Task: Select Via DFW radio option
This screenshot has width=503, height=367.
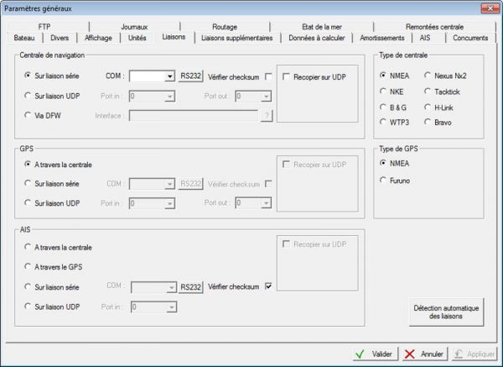Action: click(29, 116)
